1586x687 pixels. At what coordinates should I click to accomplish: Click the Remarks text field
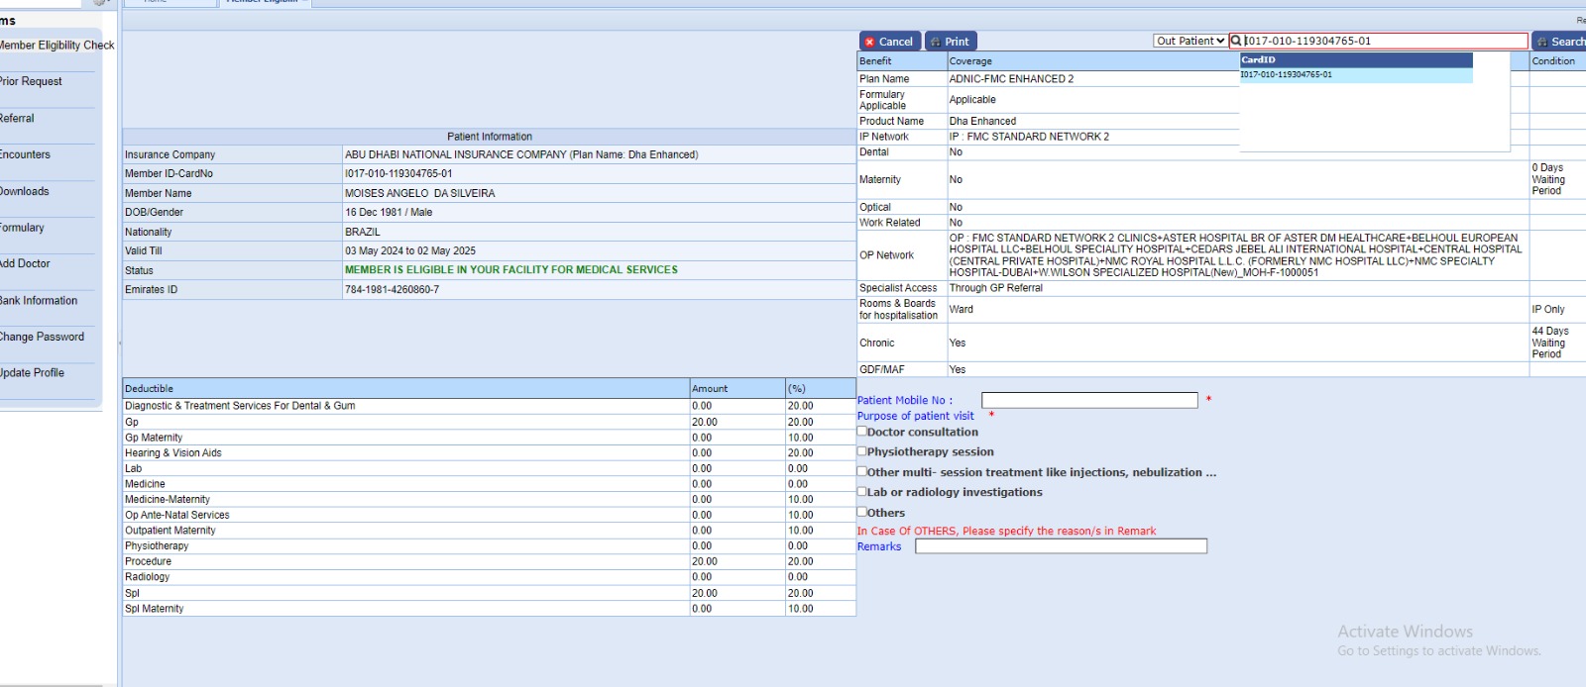[x=1060, y=546]
